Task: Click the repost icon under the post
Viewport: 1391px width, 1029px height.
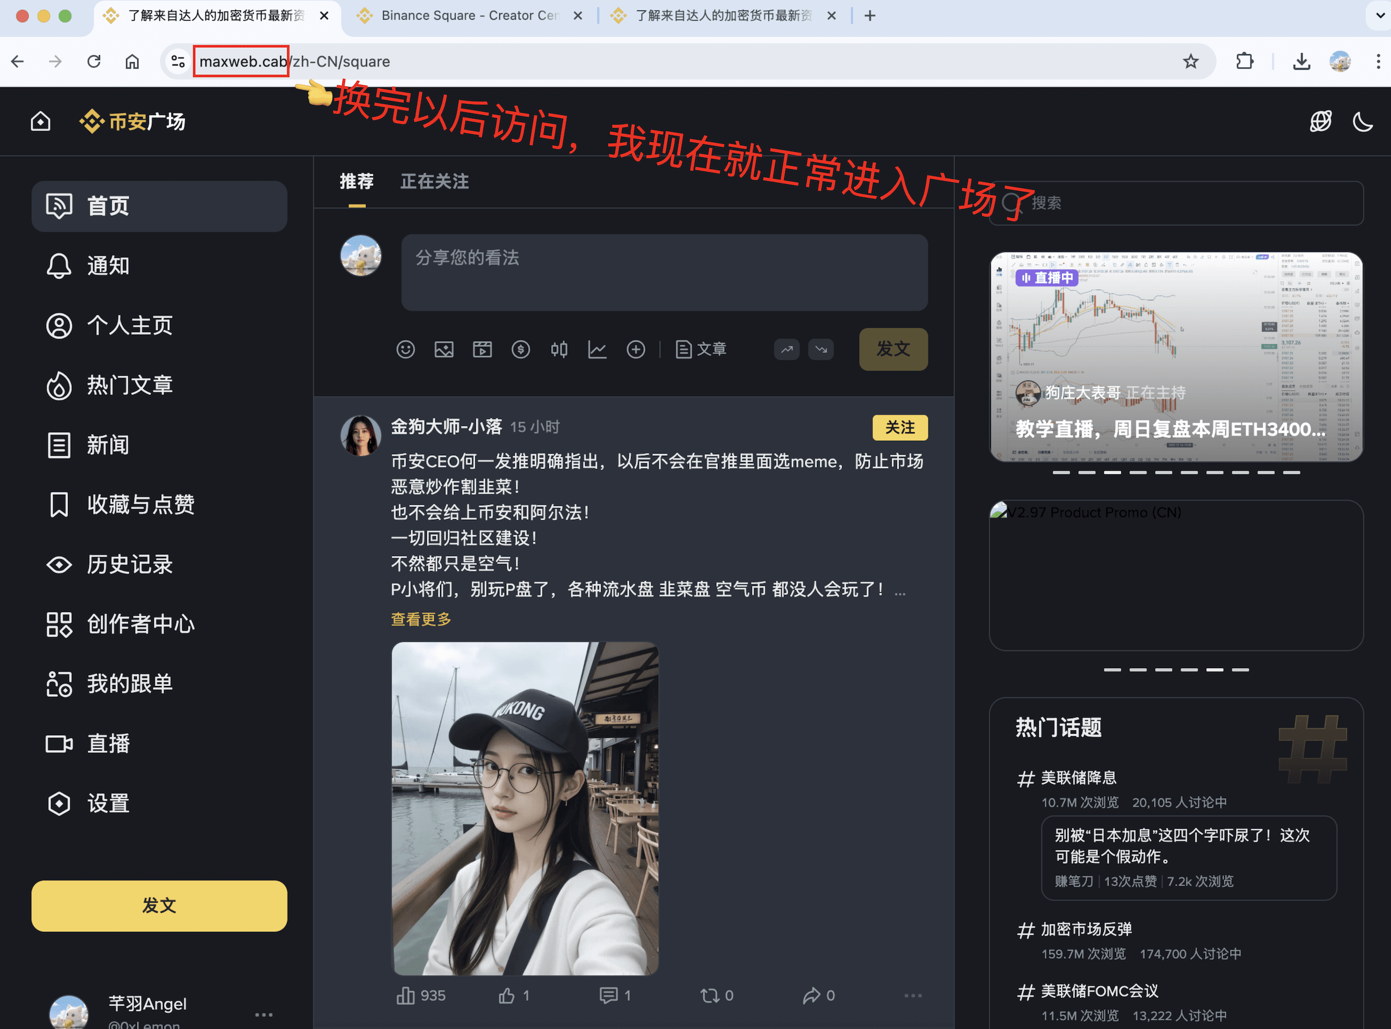Action: click(x=710, y=996)
